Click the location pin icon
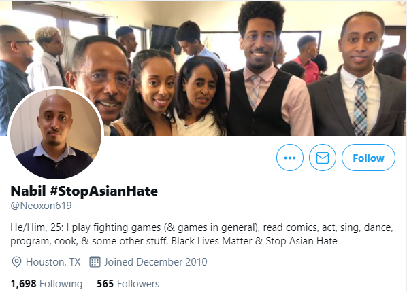The image size is (407, 292). point(16,262)
